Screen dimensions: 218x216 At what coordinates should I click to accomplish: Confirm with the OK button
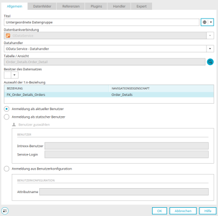160,211
